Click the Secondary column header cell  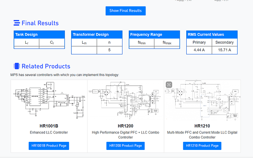pyautogui.click(x=224, y=42)
